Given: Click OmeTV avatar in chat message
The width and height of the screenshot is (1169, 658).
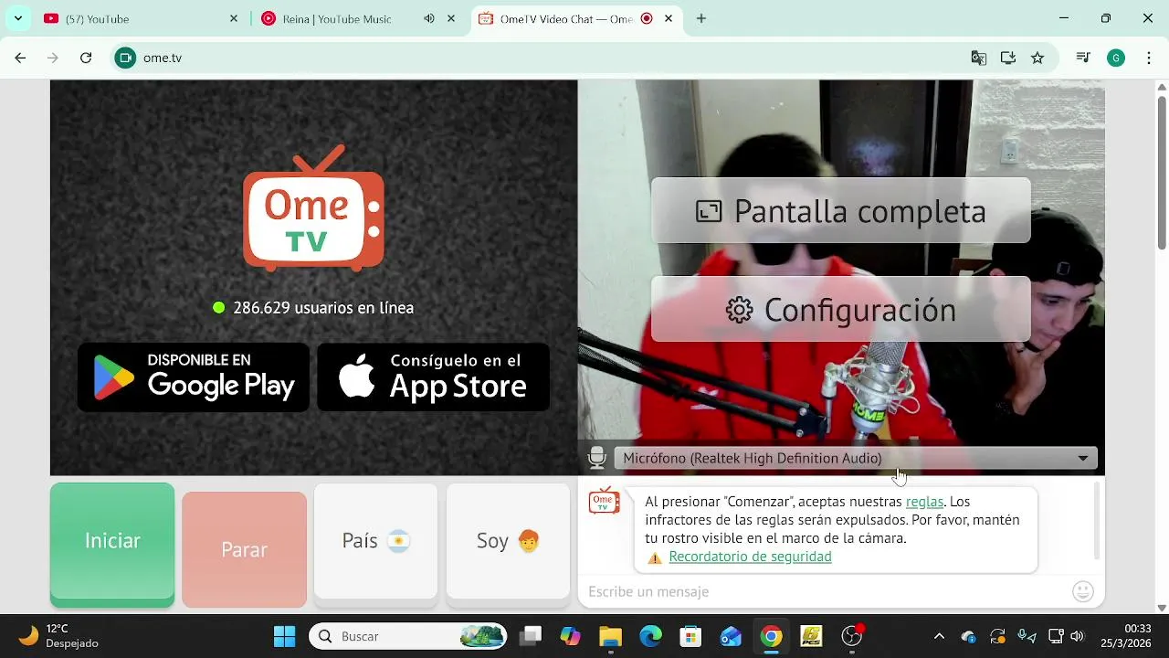Looking at the screenshot, I should (604, 501).
